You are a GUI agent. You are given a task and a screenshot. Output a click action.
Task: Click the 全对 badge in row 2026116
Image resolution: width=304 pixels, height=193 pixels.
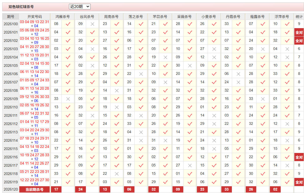(x=299, y=157)
